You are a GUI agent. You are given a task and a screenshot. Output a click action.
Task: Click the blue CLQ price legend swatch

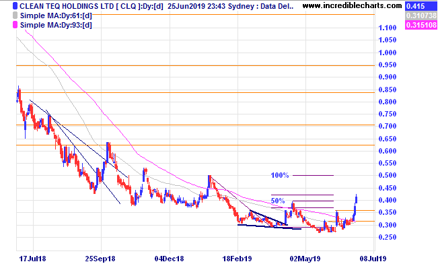coord(15,6)
